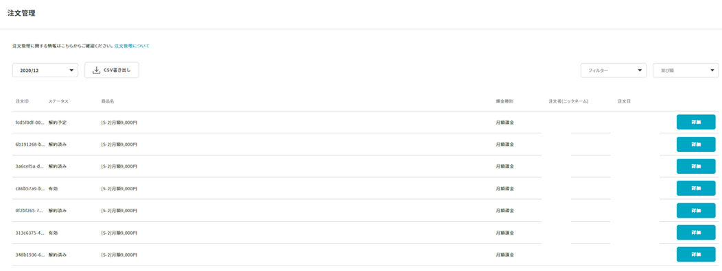Select order ID fcd5f0df cell
This screenshot has height=271, width=722.
[x=30, y=122]
